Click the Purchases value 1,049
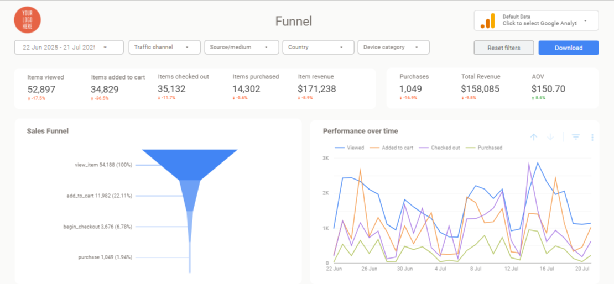The width and height of the screenshot is (614, 284). 411,89
